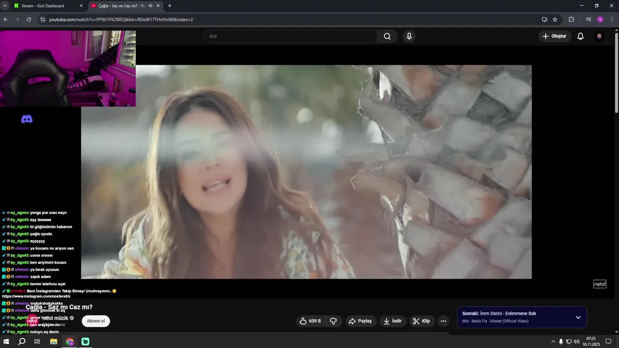Viewport: 619px width, 348px height.
Task: Click the instagram.com/nosferatrk chat link
Action: point(36,296)
